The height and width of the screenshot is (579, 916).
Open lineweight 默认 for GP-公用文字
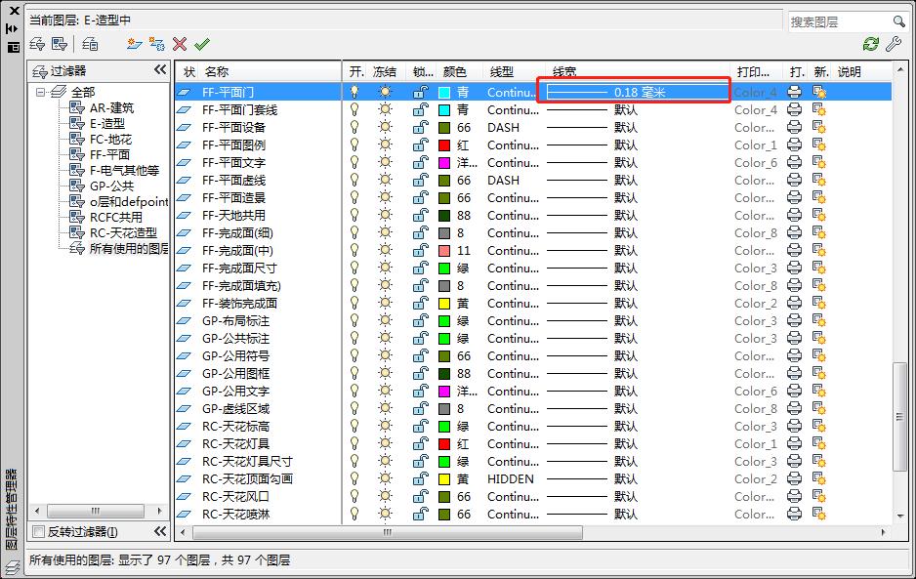(x=626, y=391)
